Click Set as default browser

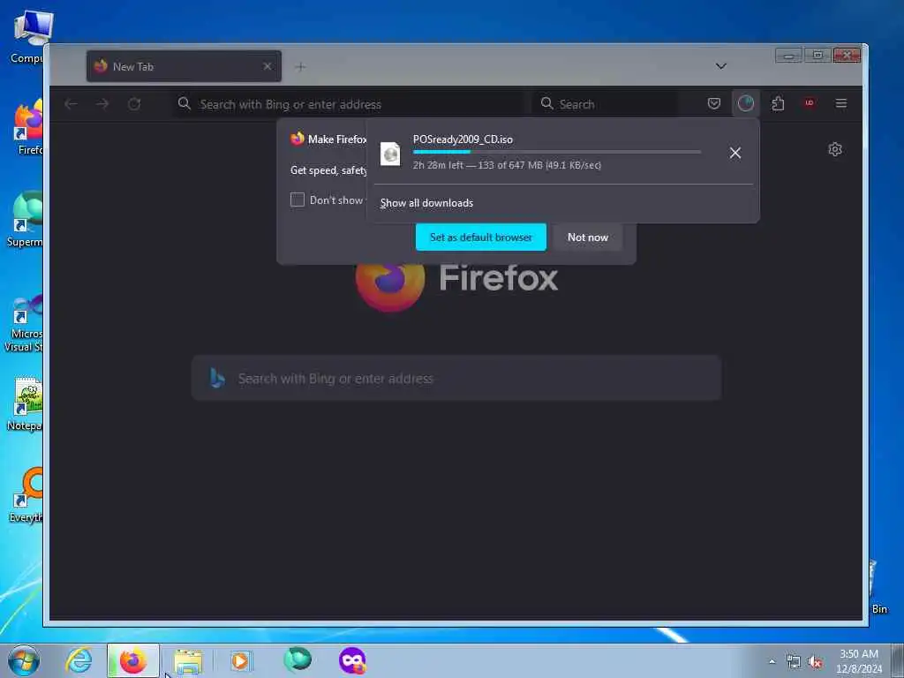(x=481, y=237)
